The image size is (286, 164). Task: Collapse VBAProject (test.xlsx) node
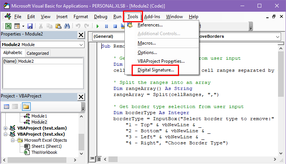click(5, 135)
